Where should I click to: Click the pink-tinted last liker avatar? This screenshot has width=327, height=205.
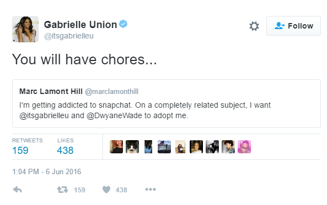[x=244, y=147]
